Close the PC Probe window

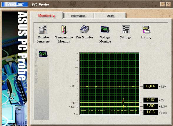click(168, 4)
